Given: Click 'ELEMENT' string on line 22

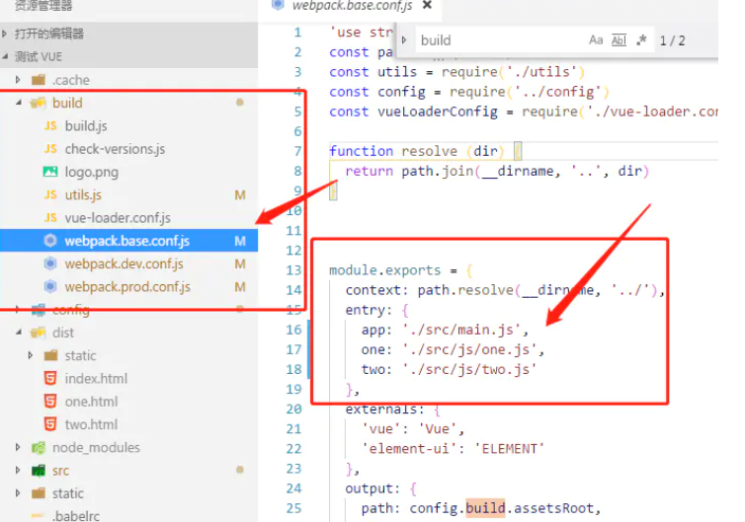Looking at the screenshot, I should (509, 448).
